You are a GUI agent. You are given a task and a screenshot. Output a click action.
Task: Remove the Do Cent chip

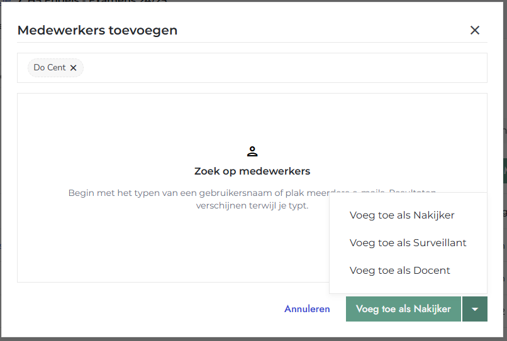(73, 68)
